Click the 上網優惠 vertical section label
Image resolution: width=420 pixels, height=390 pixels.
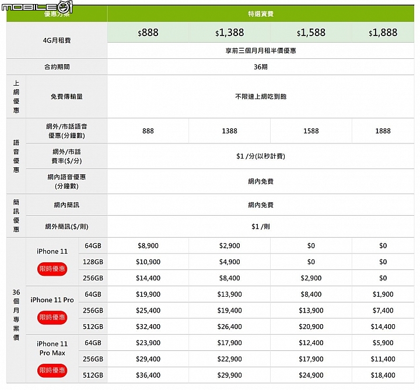(16, 97)
